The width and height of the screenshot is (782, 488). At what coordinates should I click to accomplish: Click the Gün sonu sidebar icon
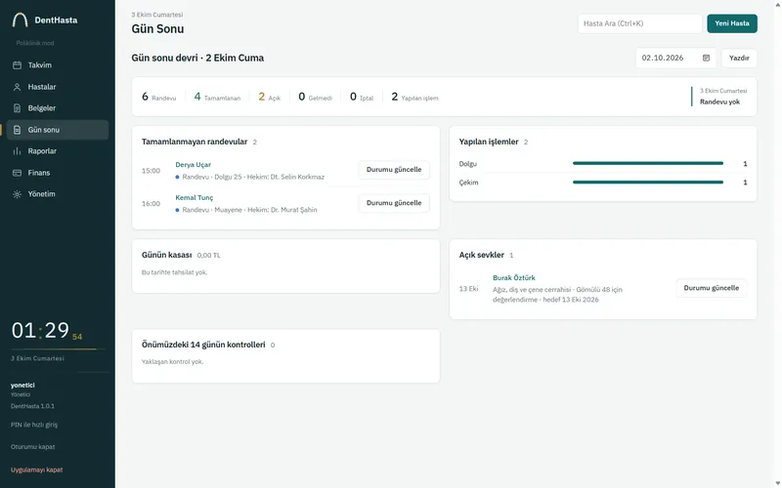click(17, 130)
